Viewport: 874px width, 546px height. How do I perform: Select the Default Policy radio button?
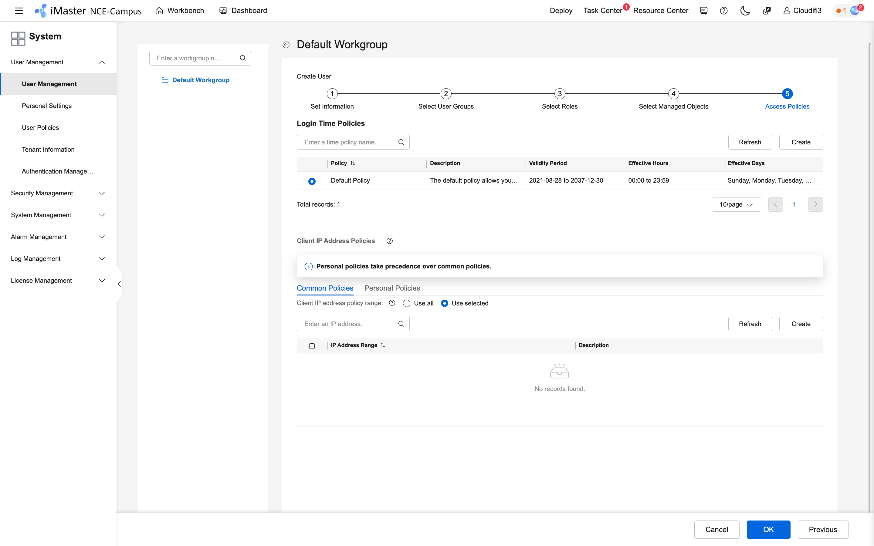(x=312, y=181)
